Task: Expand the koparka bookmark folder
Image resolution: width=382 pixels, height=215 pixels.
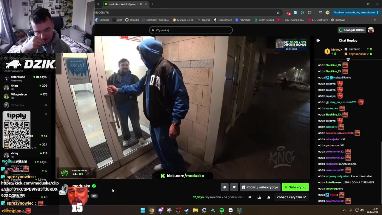Action: click(203, 20)
